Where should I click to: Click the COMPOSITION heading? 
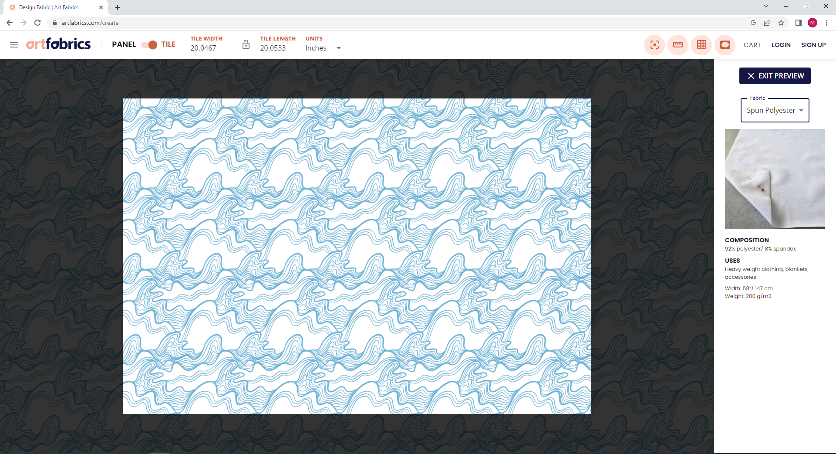tap(747, 240)
